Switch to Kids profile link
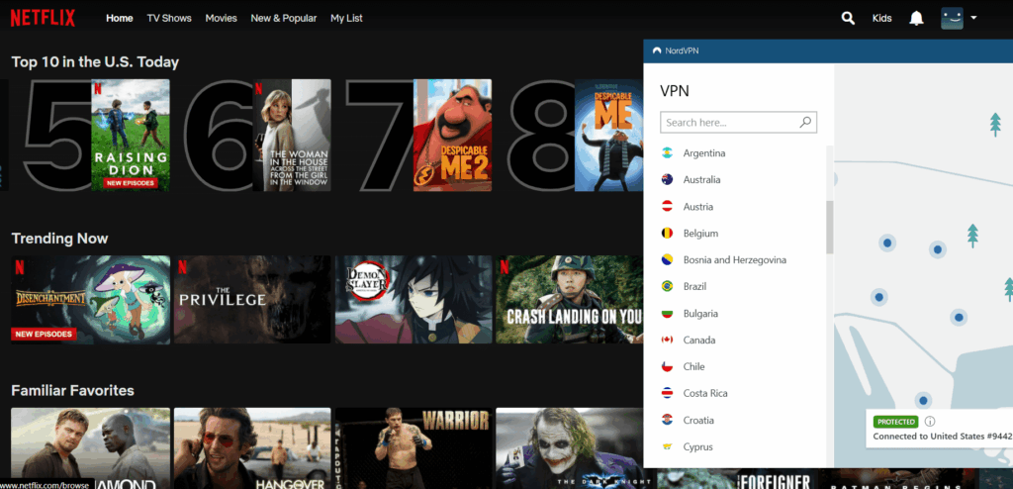Viewport: 1013px width, 489px height. point(881,18)
